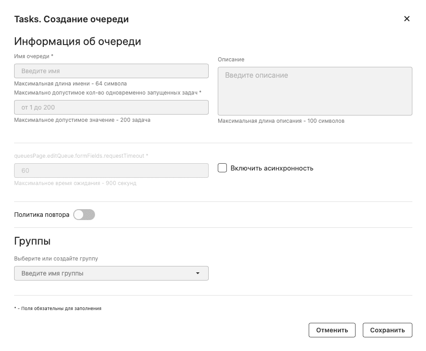Click the 'от 1 до 200' tasks limit field

111,107
